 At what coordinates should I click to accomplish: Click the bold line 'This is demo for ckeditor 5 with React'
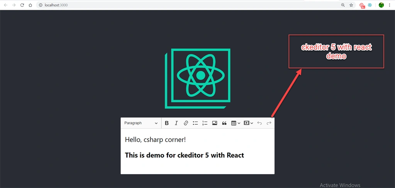tap(185, 155)
